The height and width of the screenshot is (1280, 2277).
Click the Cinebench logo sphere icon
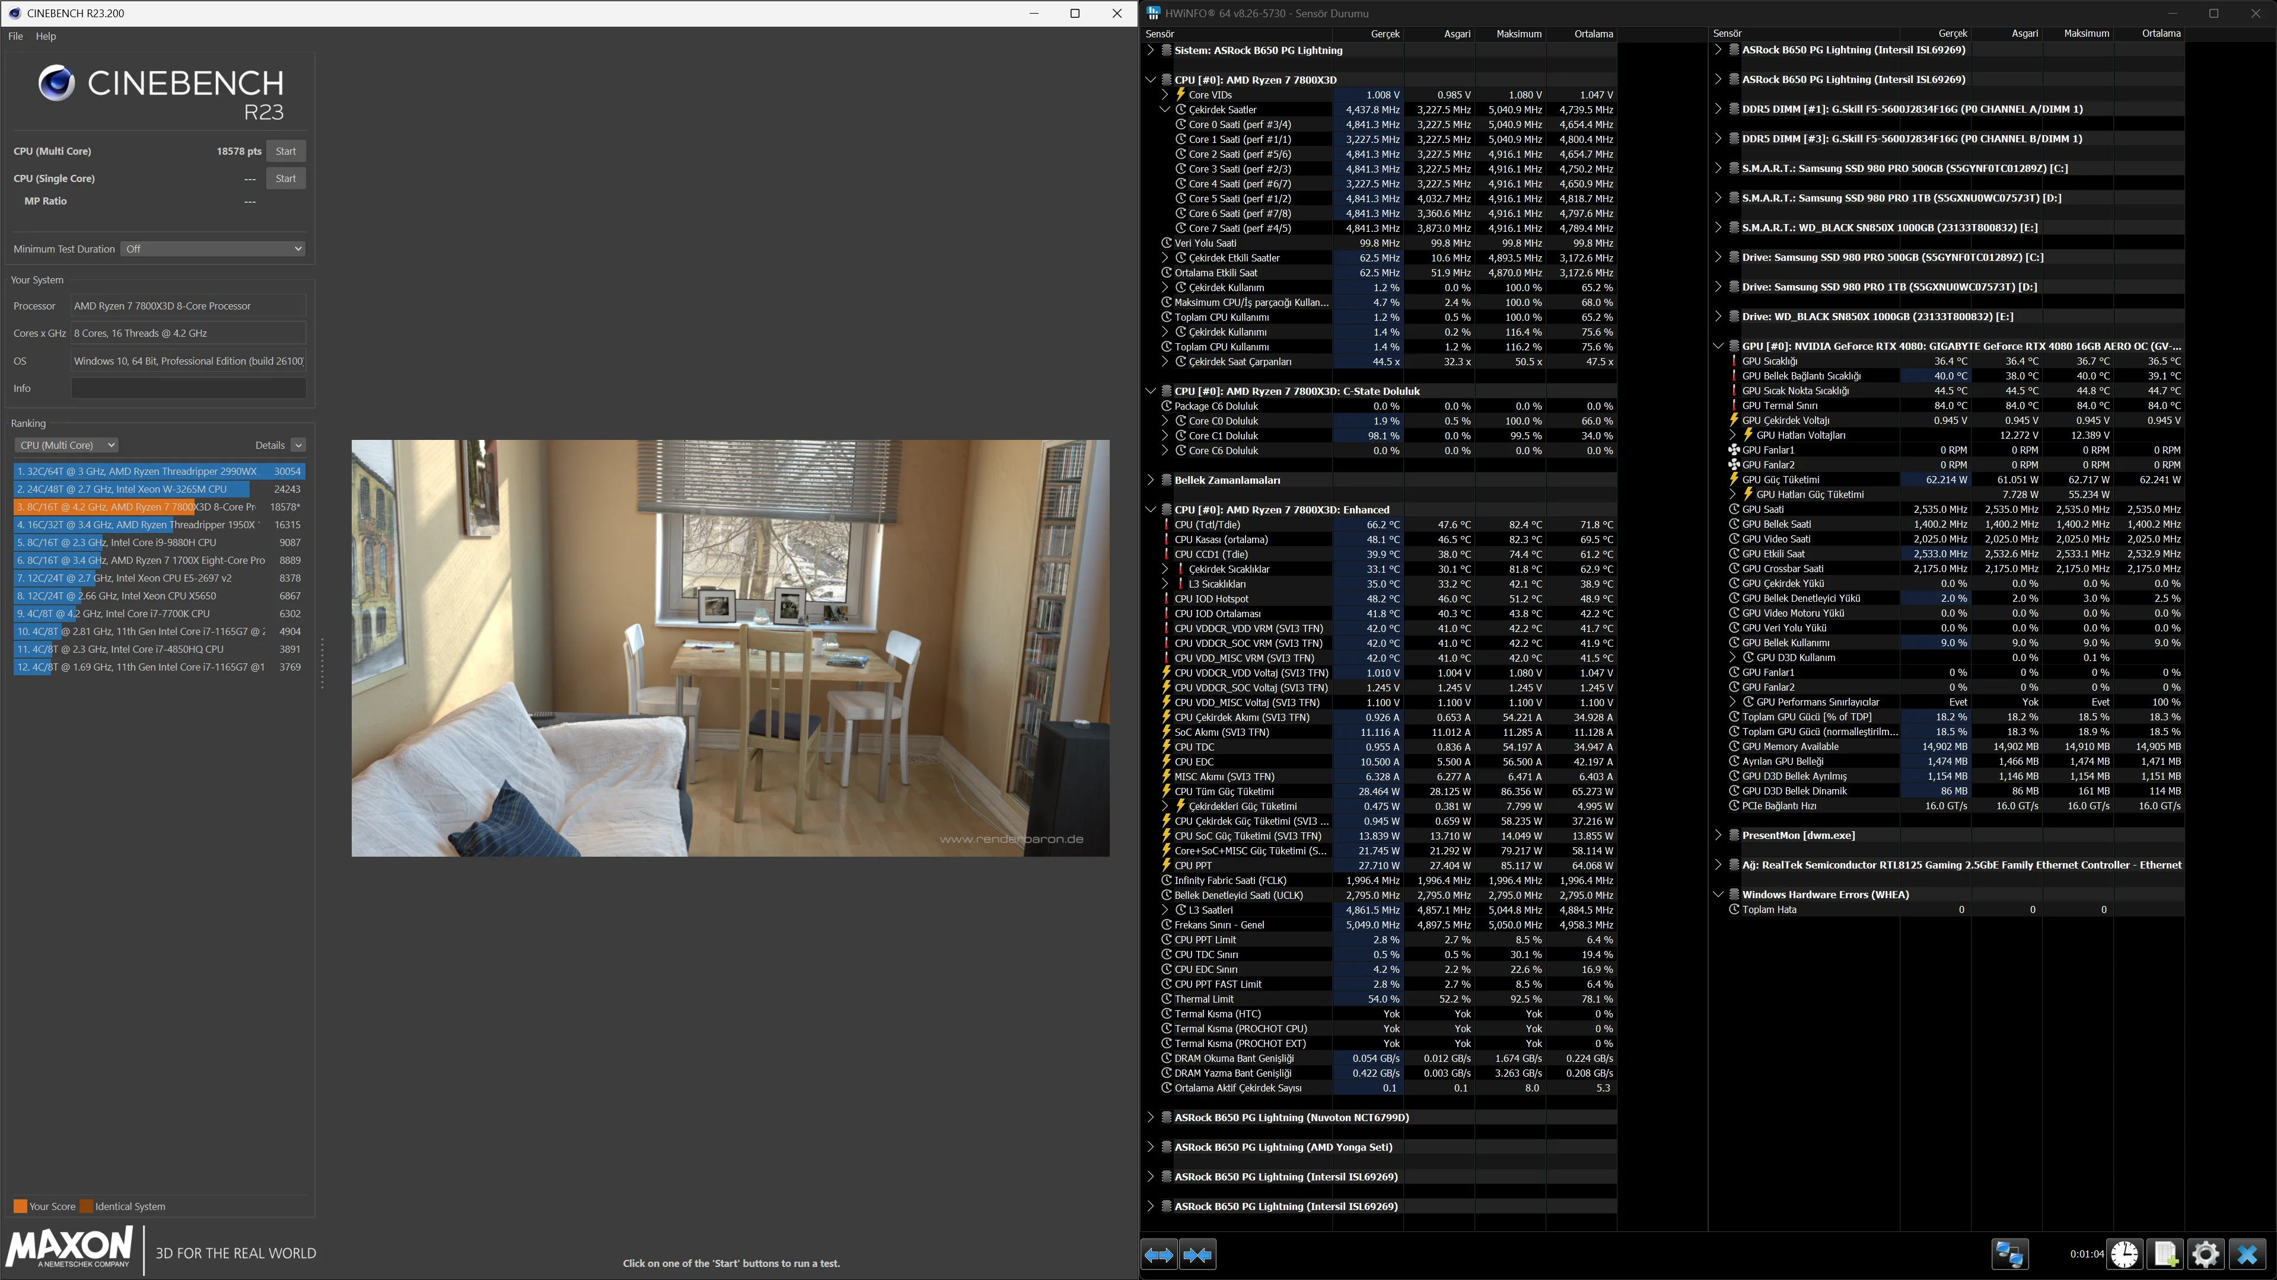point(56,84)
